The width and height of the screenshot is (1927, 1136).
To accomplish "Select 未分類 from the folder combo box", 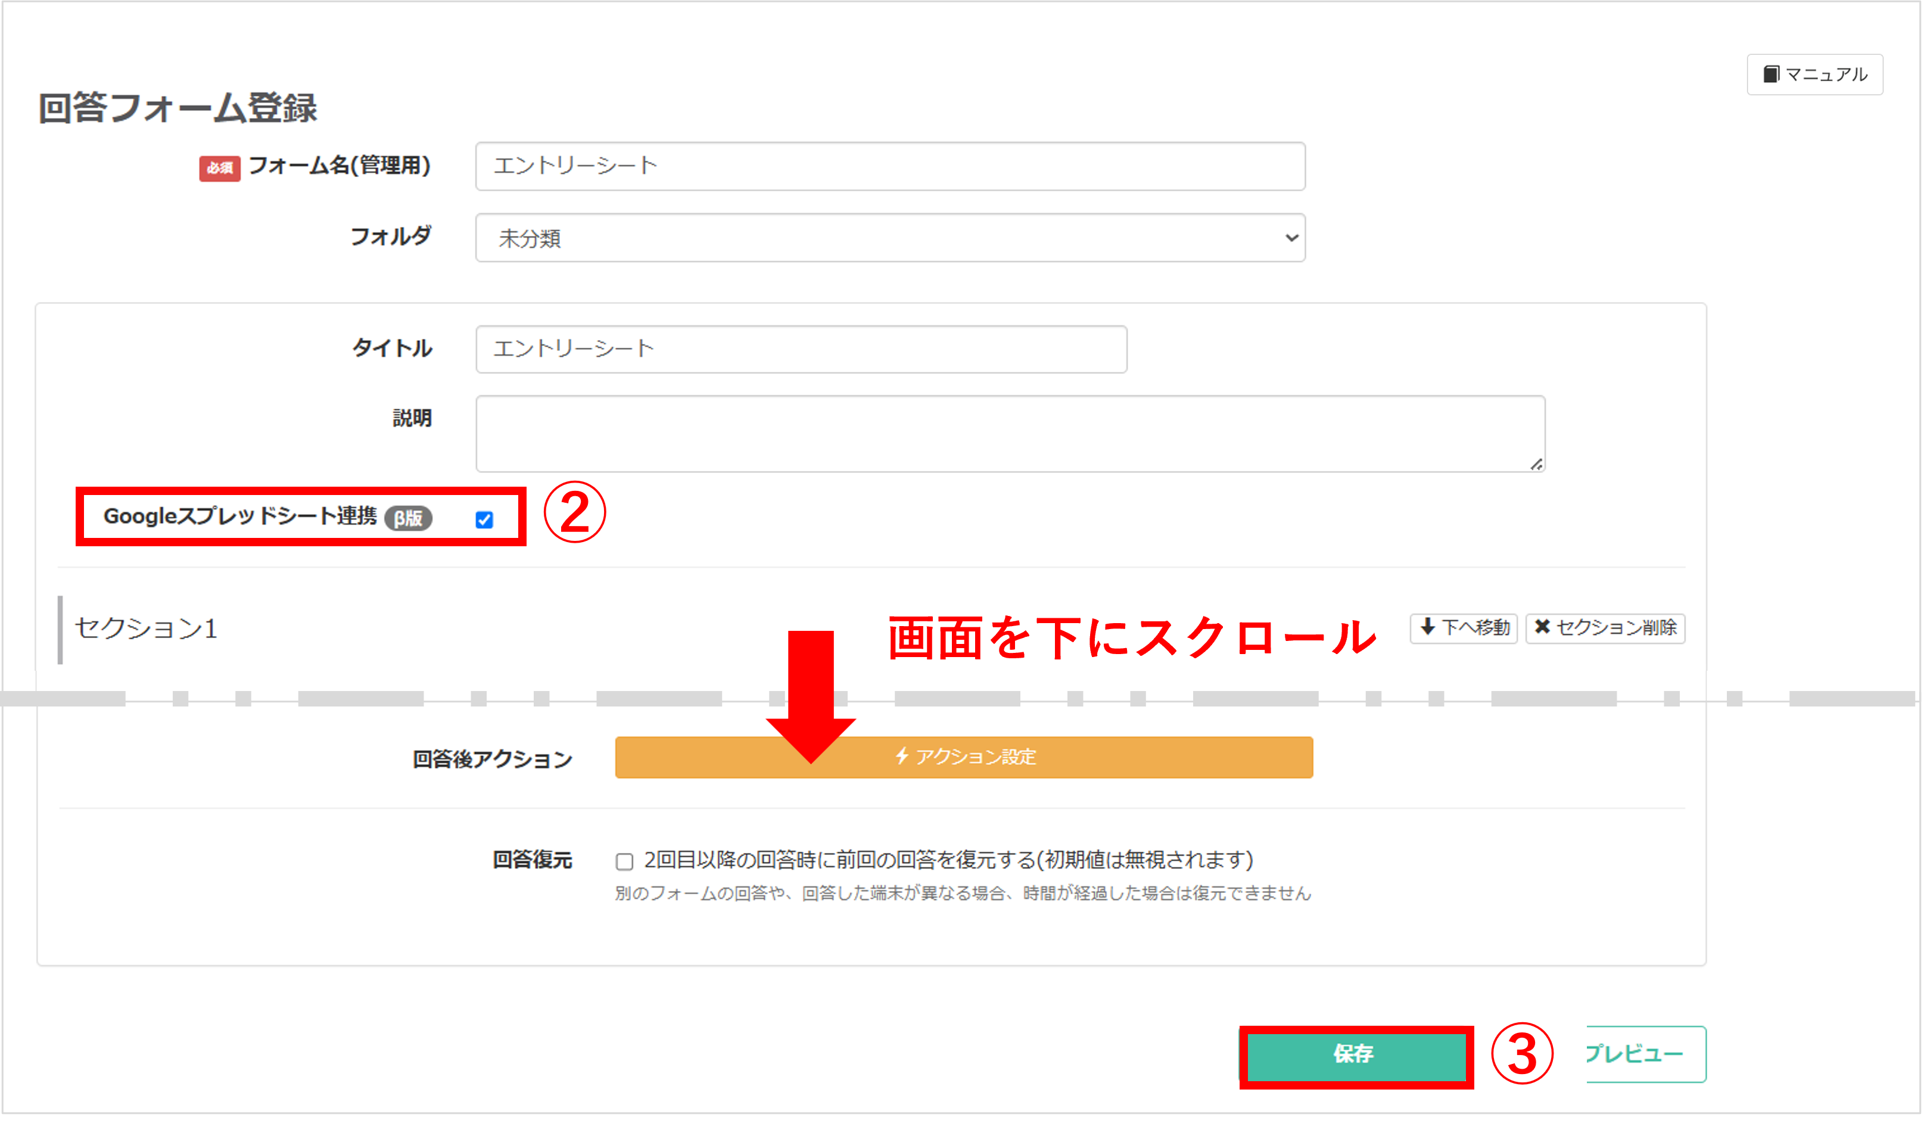I will (889, 238).
